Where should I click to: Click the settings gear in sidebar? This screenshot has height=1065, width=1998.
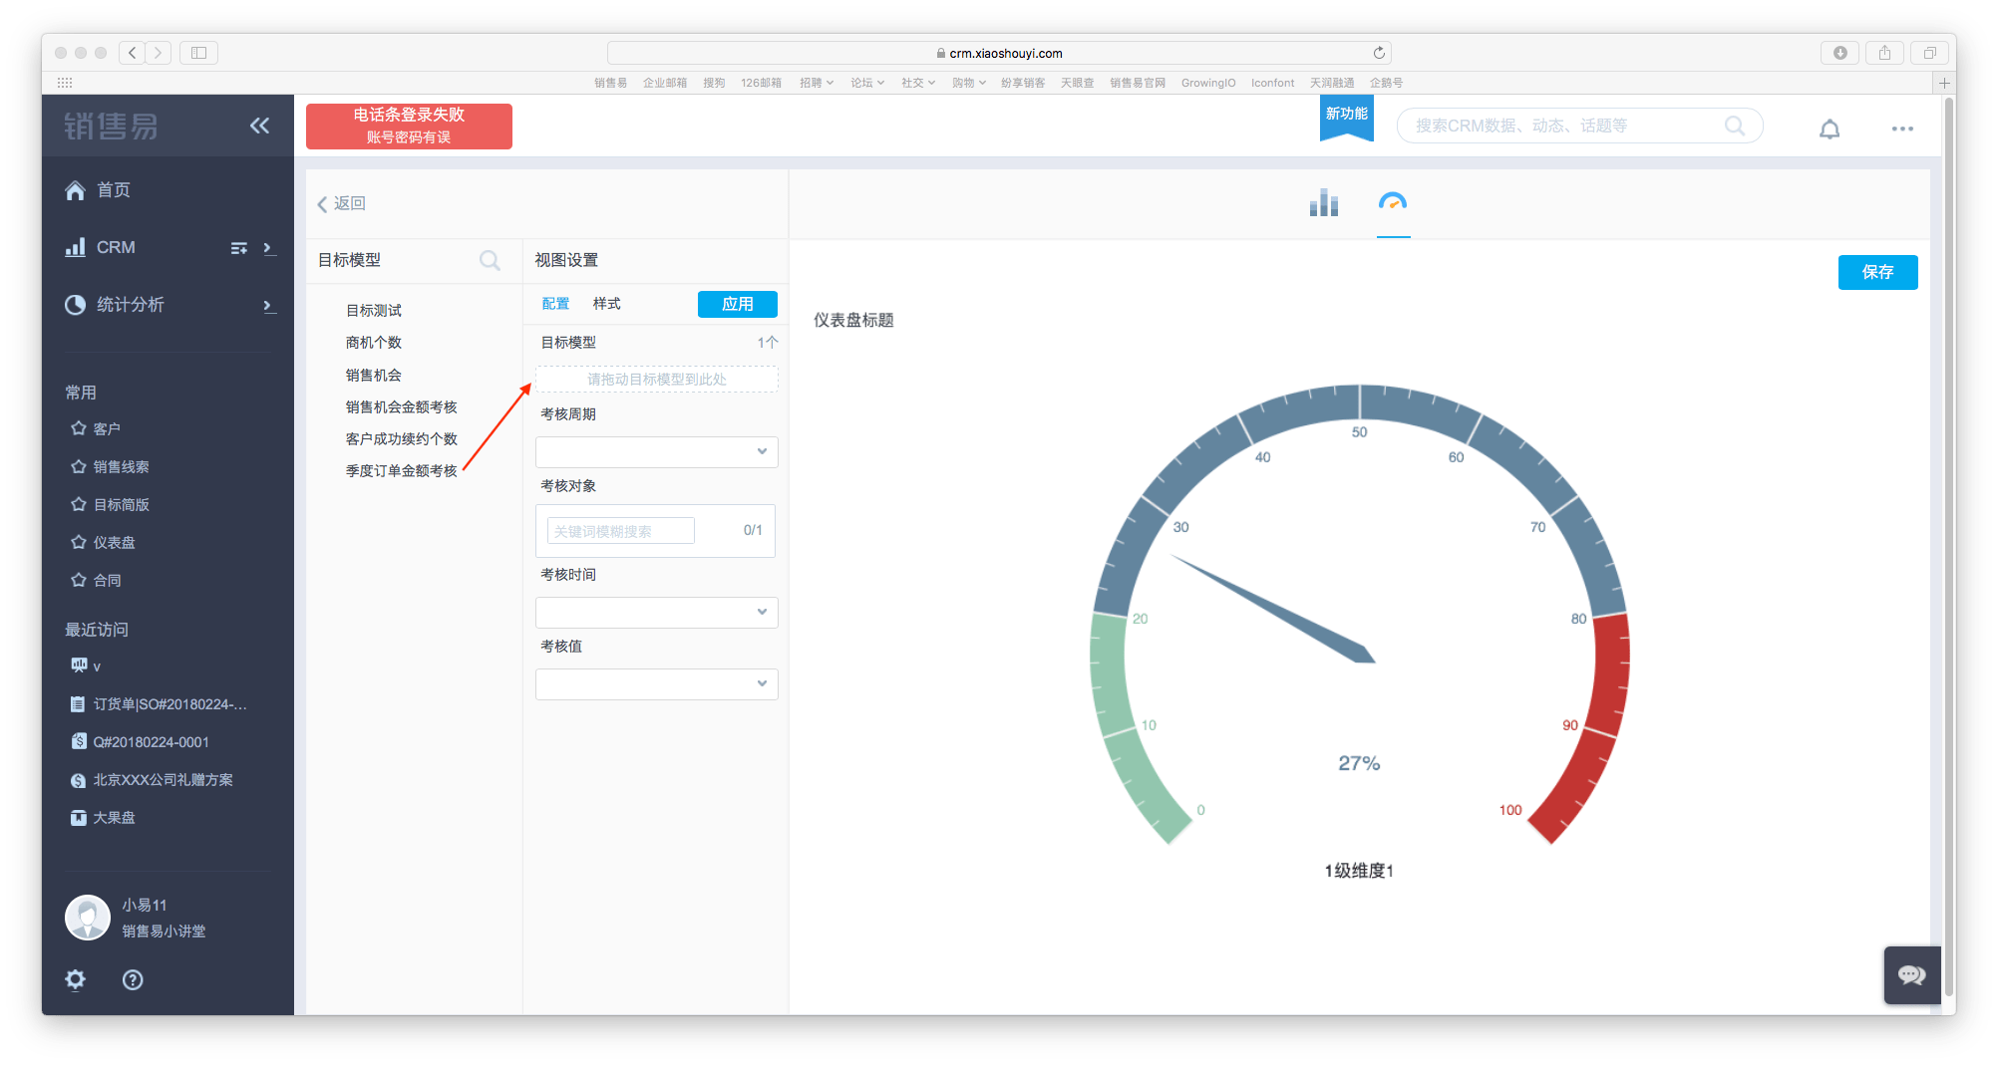[x=76, y=979]
